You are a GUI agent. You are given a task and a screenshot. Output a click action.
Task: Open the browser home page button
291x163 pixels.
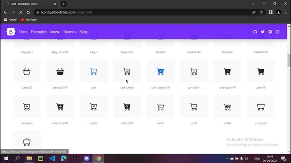28,12
